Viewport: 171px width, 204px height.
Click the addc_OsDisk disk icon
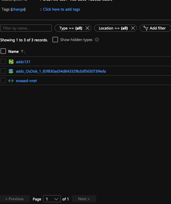11,71
